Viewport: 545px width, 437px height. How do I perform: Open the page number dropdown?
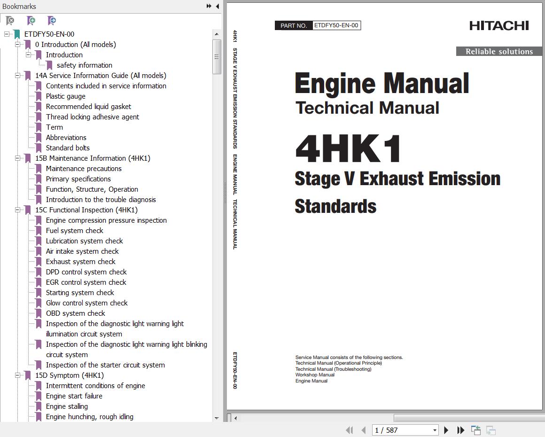pos(435,430)
